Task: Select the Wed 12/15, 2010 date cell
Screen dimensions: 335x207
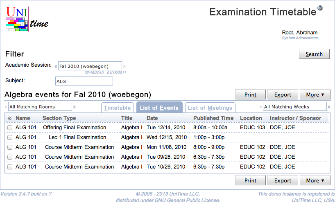Action: pyautogui.click(x=167, y=137)
